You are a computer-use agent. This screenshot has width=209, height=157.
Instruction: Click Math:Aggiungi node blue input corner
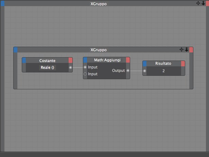click(x=85, y=60)
